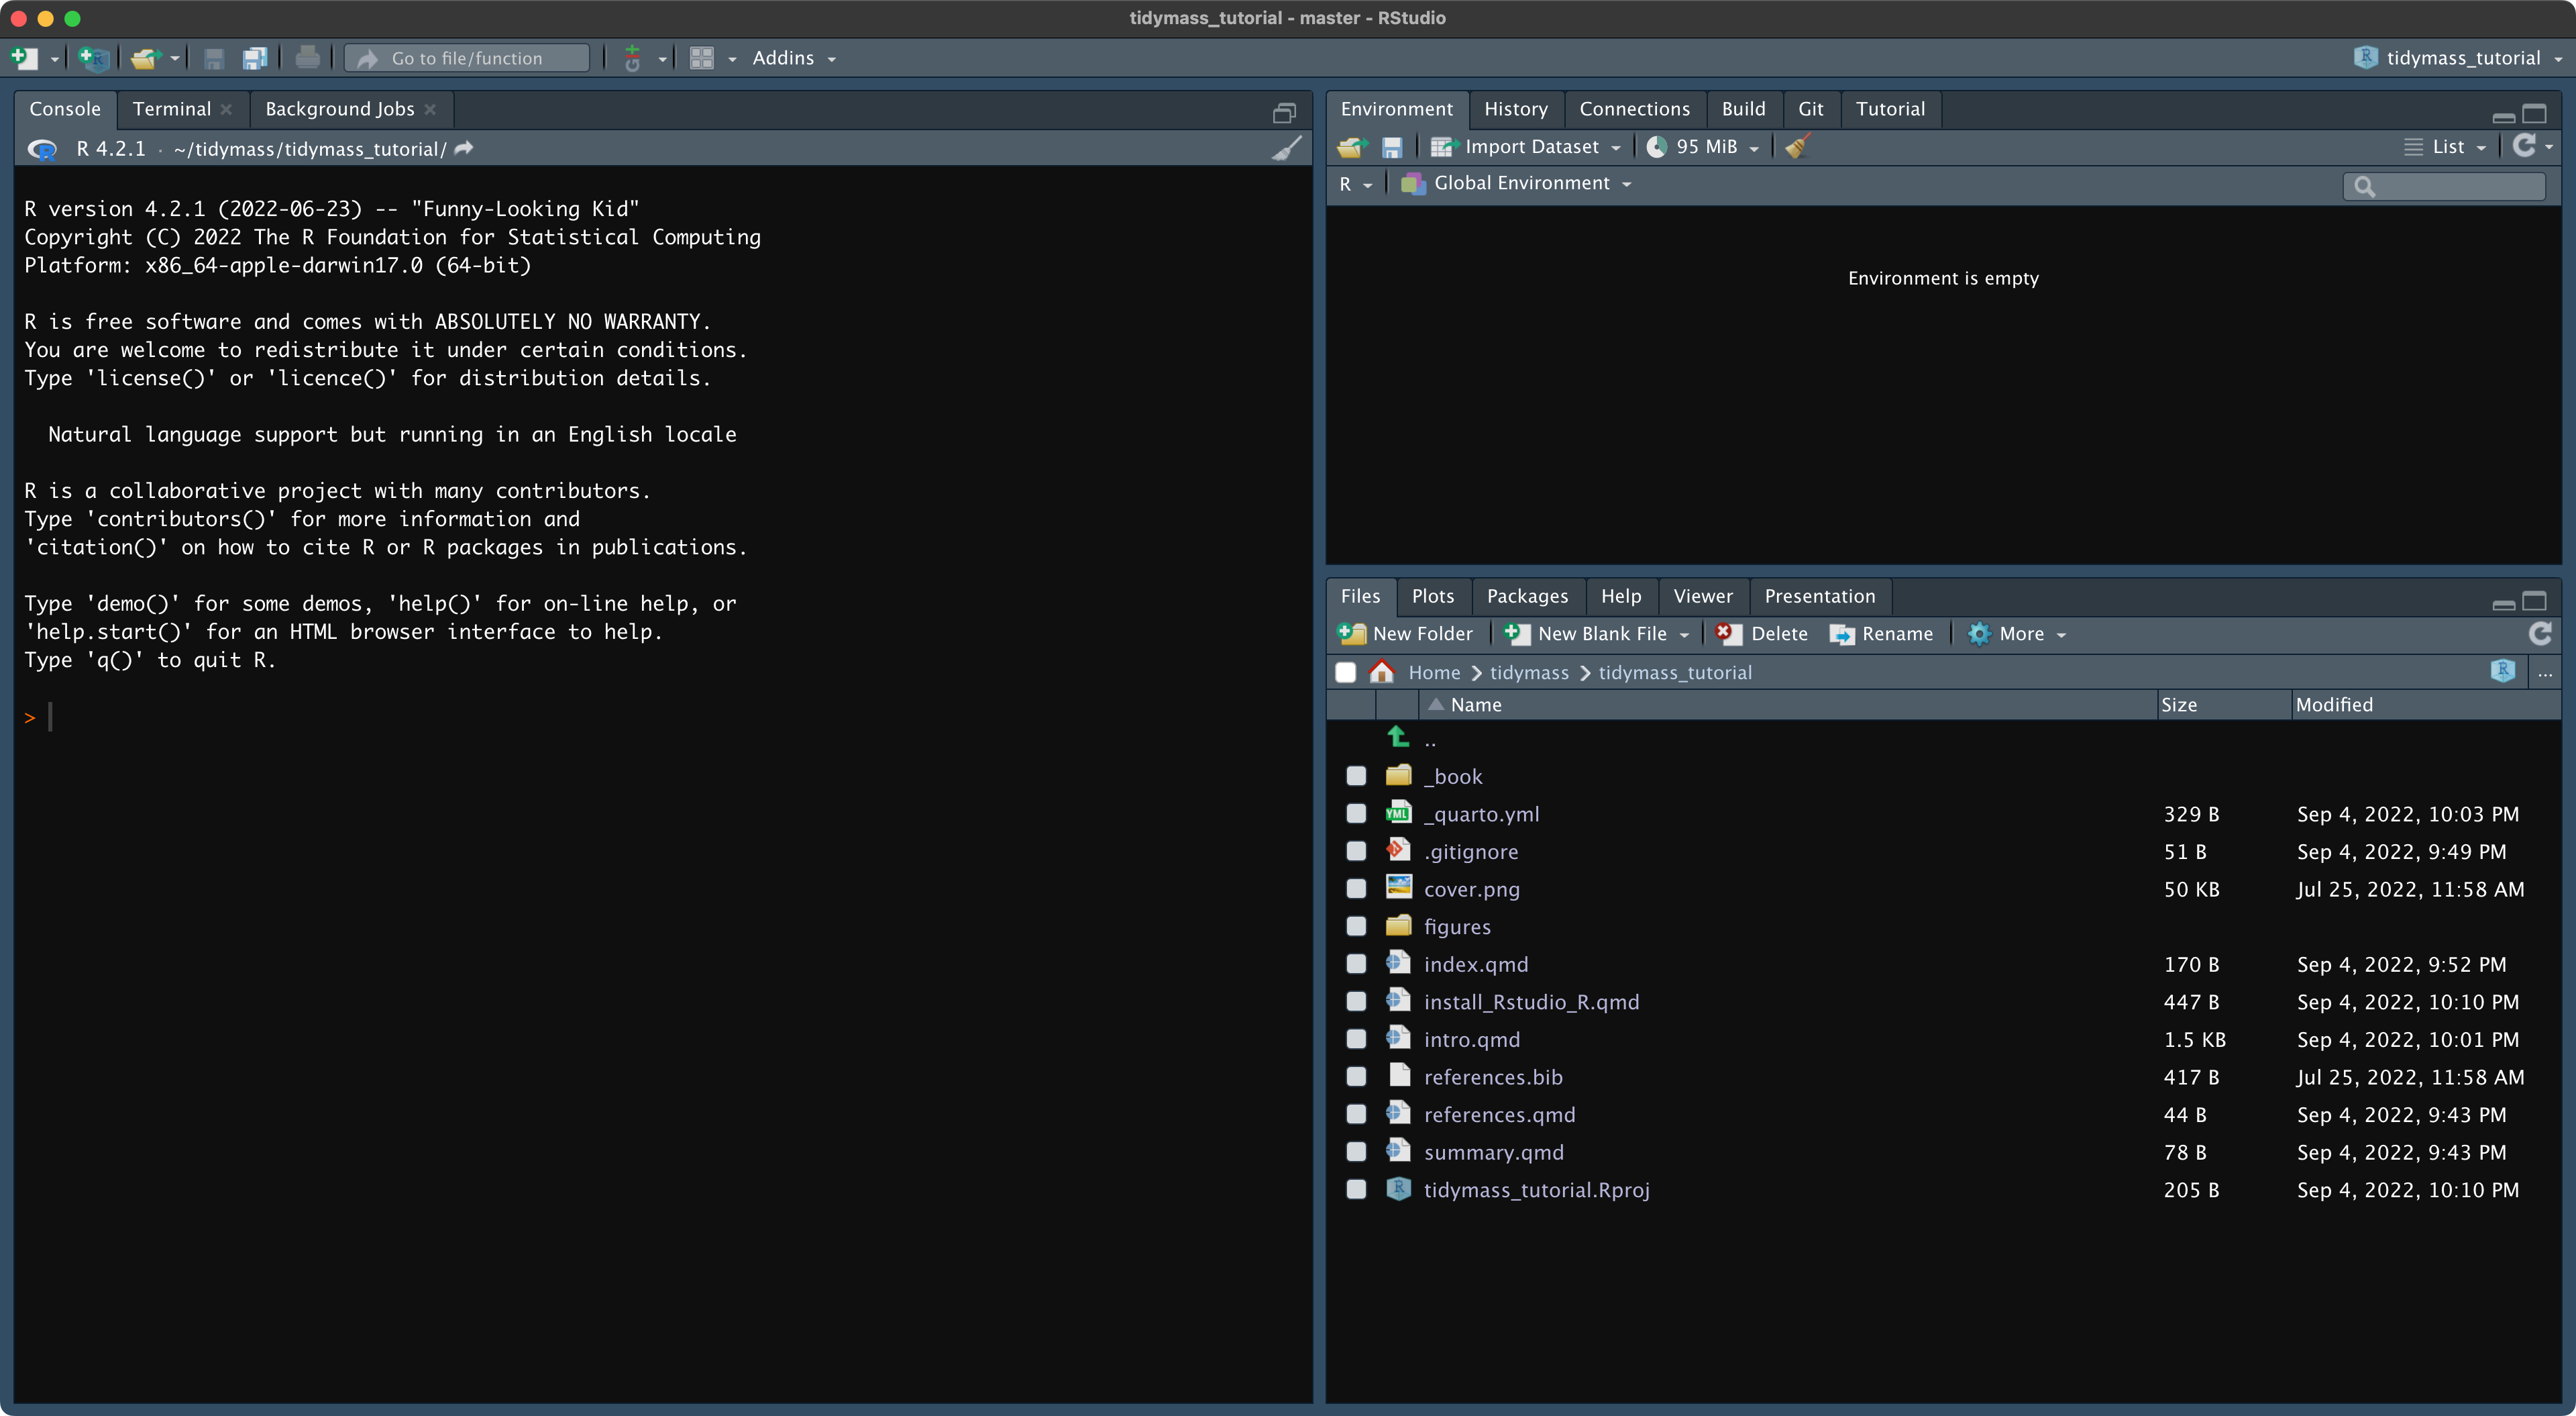Click the Save Workspace icon in Environment pane

1391,147
